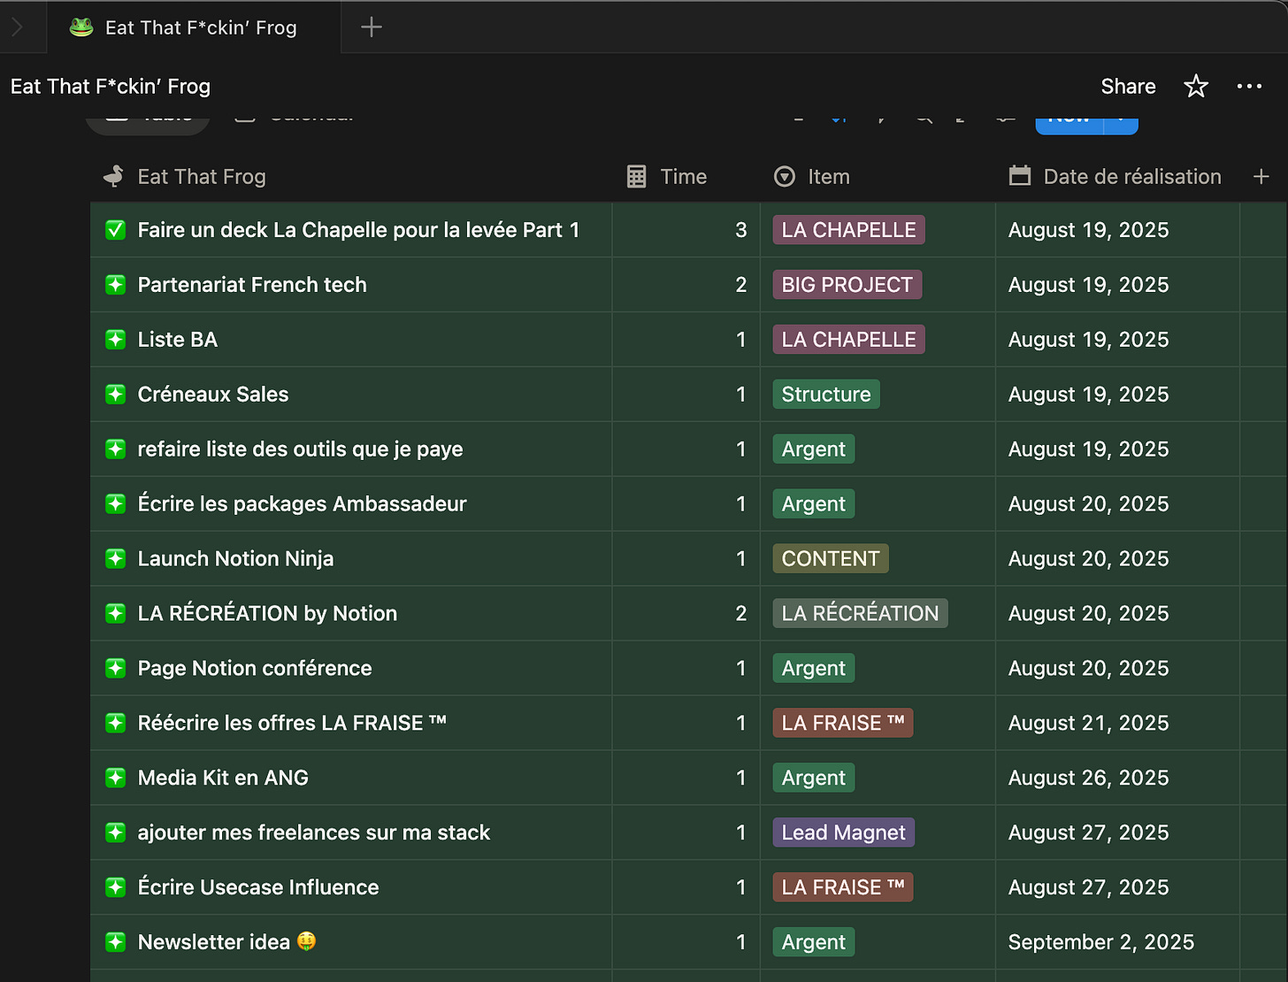Image resolution: width=1288 pixels, height=982 pixels.
Task: Click the icon of ajouter mes freelances row
Action: click(x=115, y=833)
